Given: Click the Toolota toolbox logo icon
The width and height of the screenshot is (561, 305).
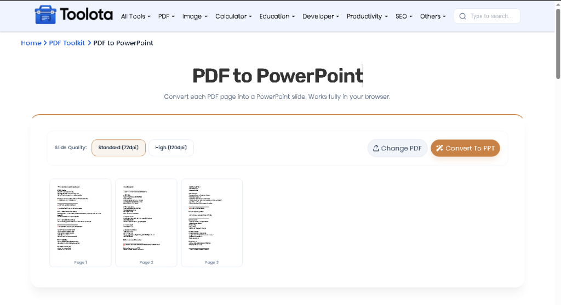Looking at the screenshot, I should [45, 15].
